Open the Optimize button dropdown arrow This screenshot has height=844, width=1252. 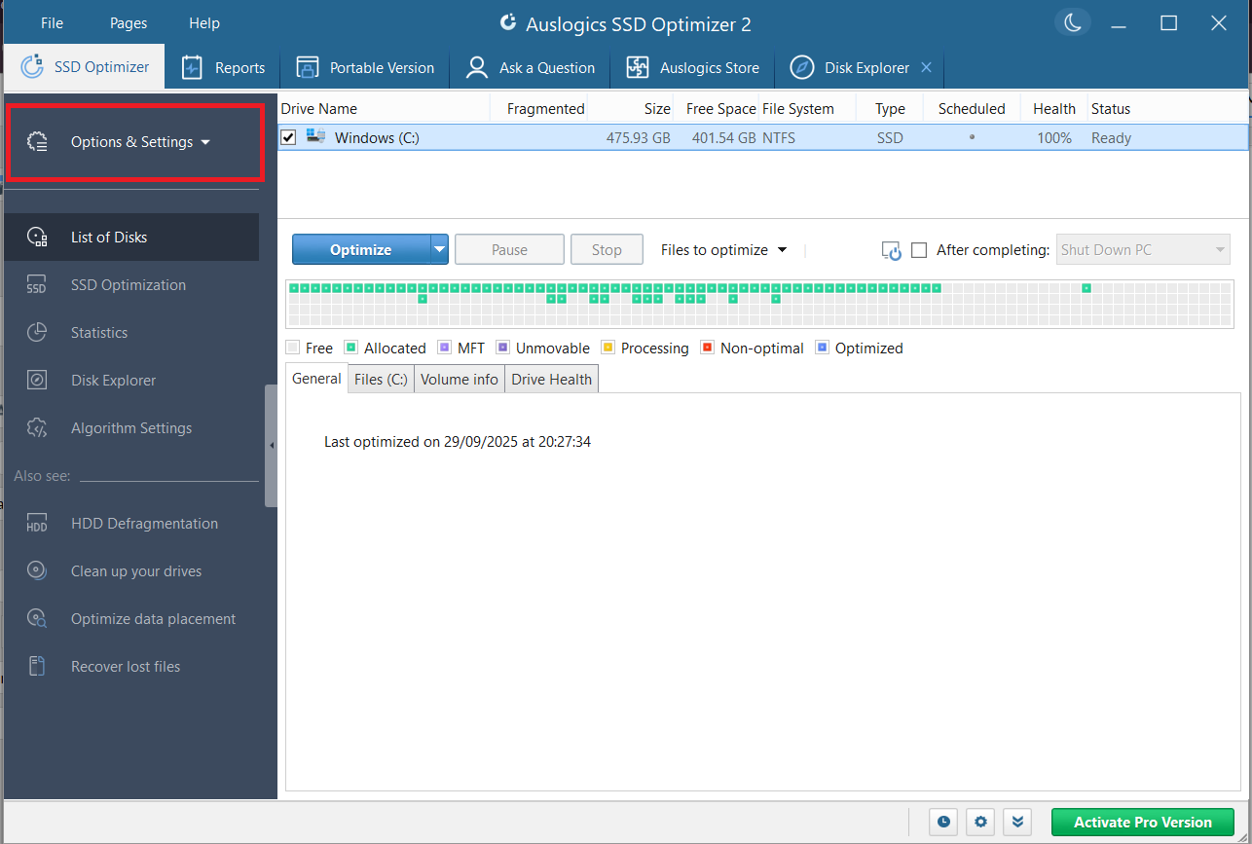[x=438, y=249]
